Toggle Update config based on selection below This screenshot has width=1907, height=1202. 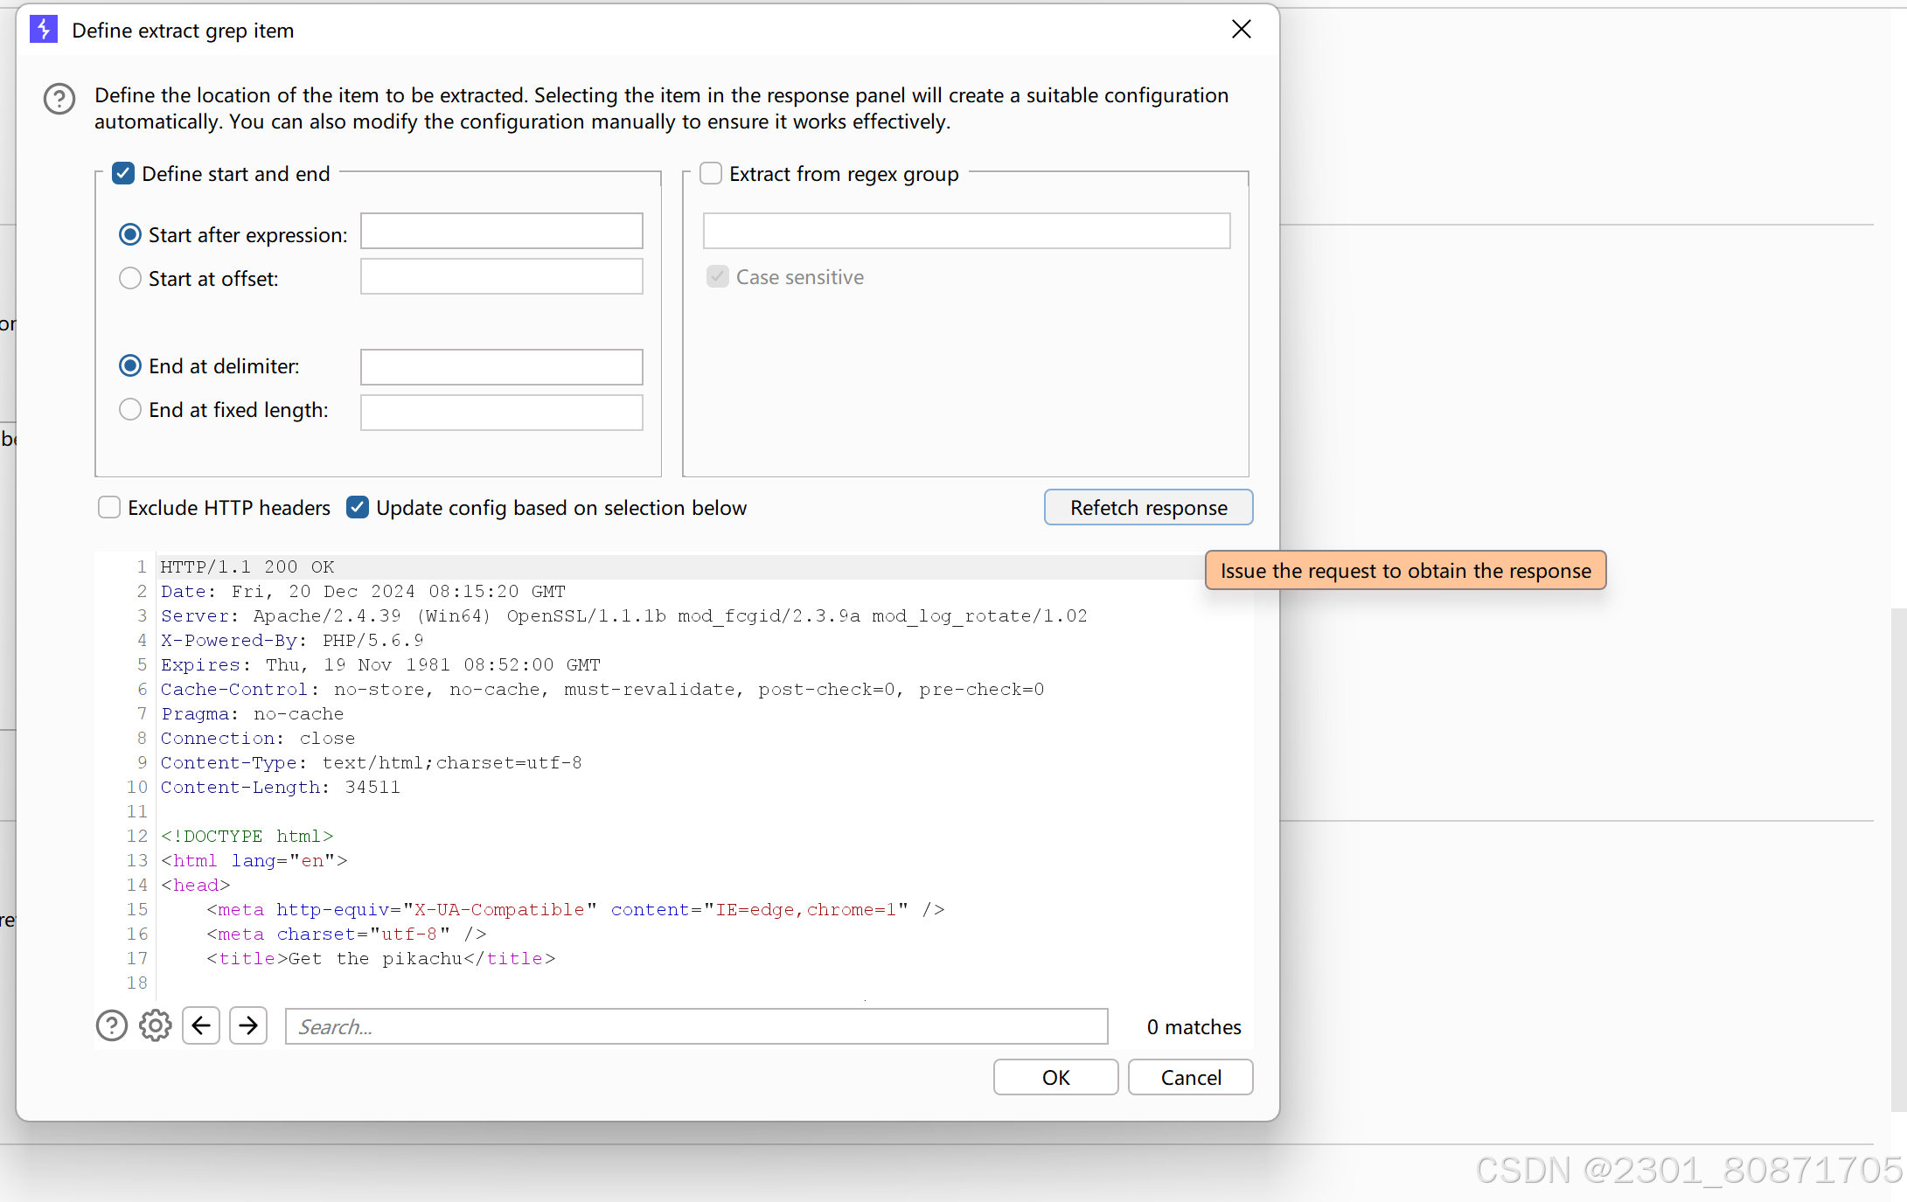pos(358,508)
